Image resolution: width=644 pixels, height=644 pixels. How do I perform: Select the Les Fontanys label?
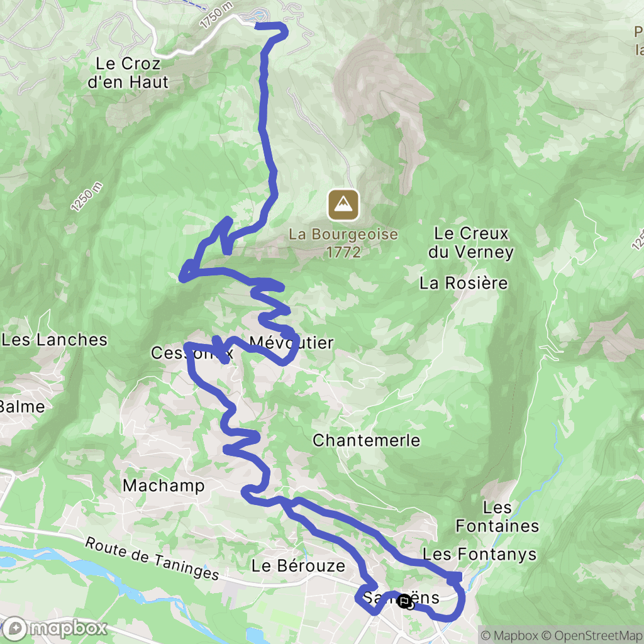click(479, 555)
